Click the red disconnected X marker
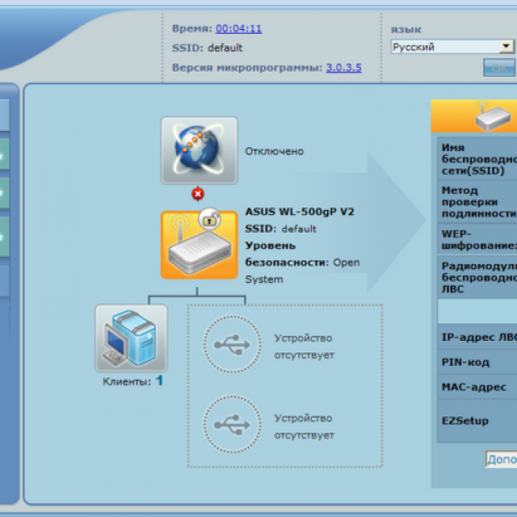The height and width of the screenshot is (517, 517). click(x=198, y=194)
